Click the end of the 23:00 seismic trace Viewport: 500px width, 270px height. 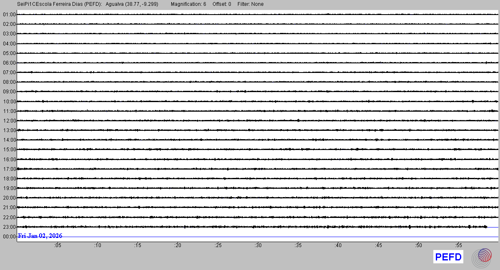pos(486,227)
